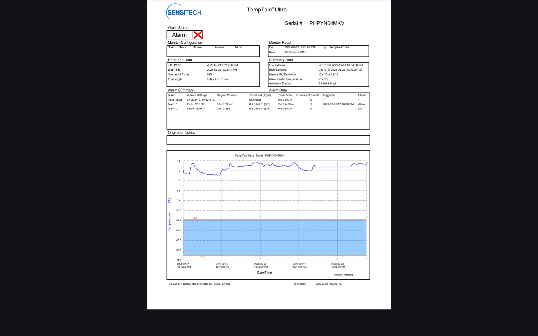Click the Sensitech logo

click(184, 12)
